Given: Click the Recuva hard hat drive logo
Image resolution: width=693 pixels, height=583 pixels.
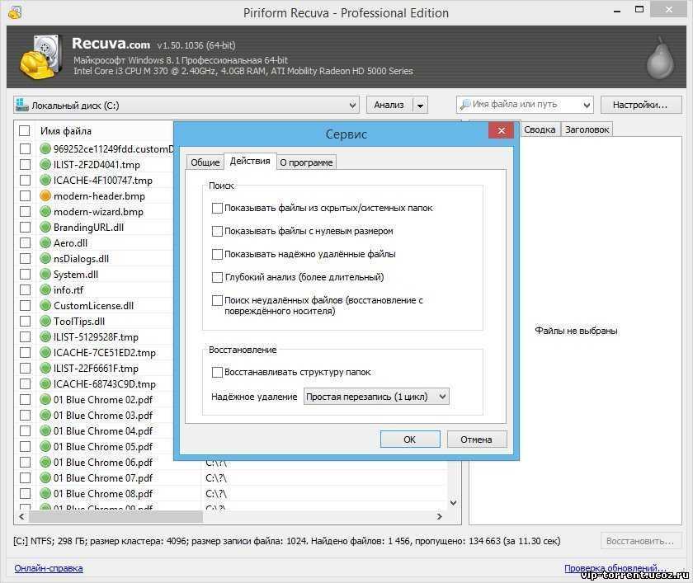Looking at the screenshot, I should point(40,57).
